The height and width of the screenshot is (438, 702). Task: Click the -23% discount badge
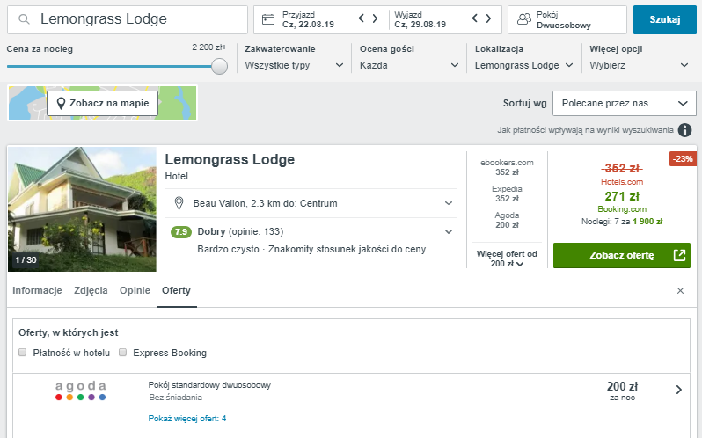tap(683, 159)
